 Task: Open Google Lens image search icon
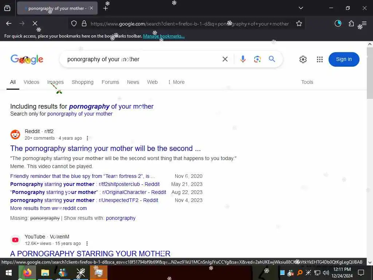258,59
